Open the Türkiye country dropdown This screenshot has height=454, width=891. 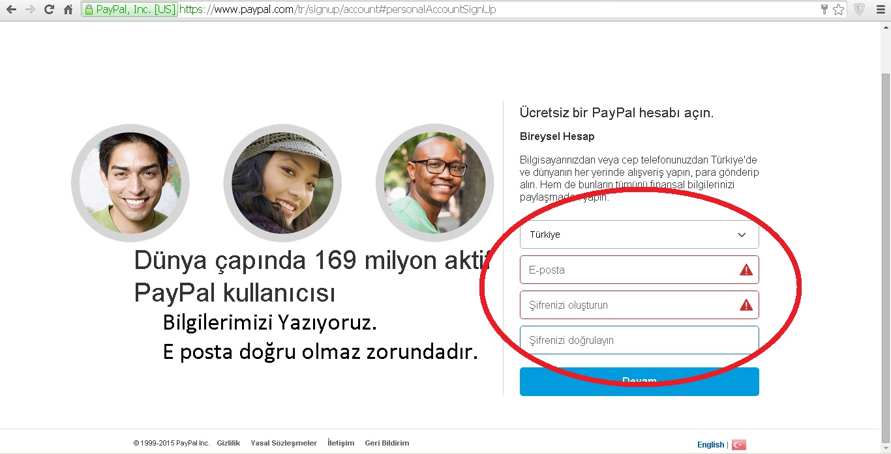(x=639, y=234)
